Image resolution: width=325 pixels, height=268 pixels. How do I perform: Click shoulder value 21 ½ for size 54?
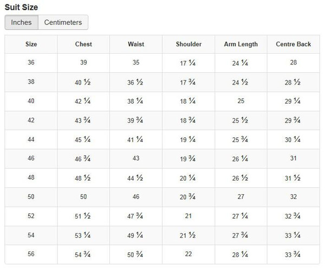coord(187,235)
